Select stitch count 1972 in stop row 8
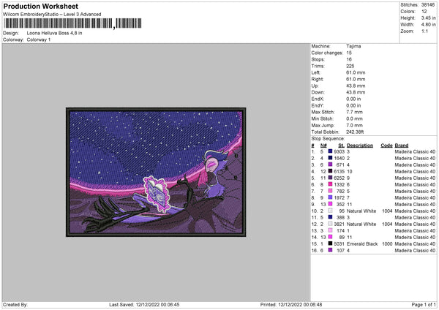439x310 pixels. coord(339,198)
